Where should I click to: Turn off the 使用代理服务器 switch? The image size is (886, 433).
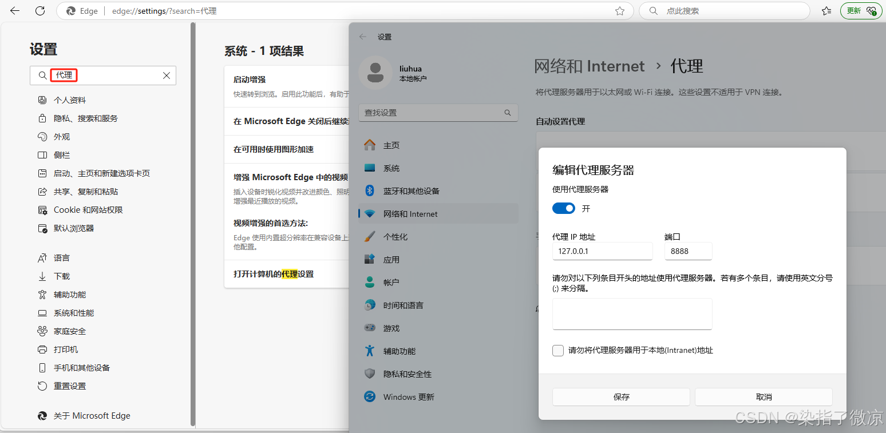coord(564,209)
